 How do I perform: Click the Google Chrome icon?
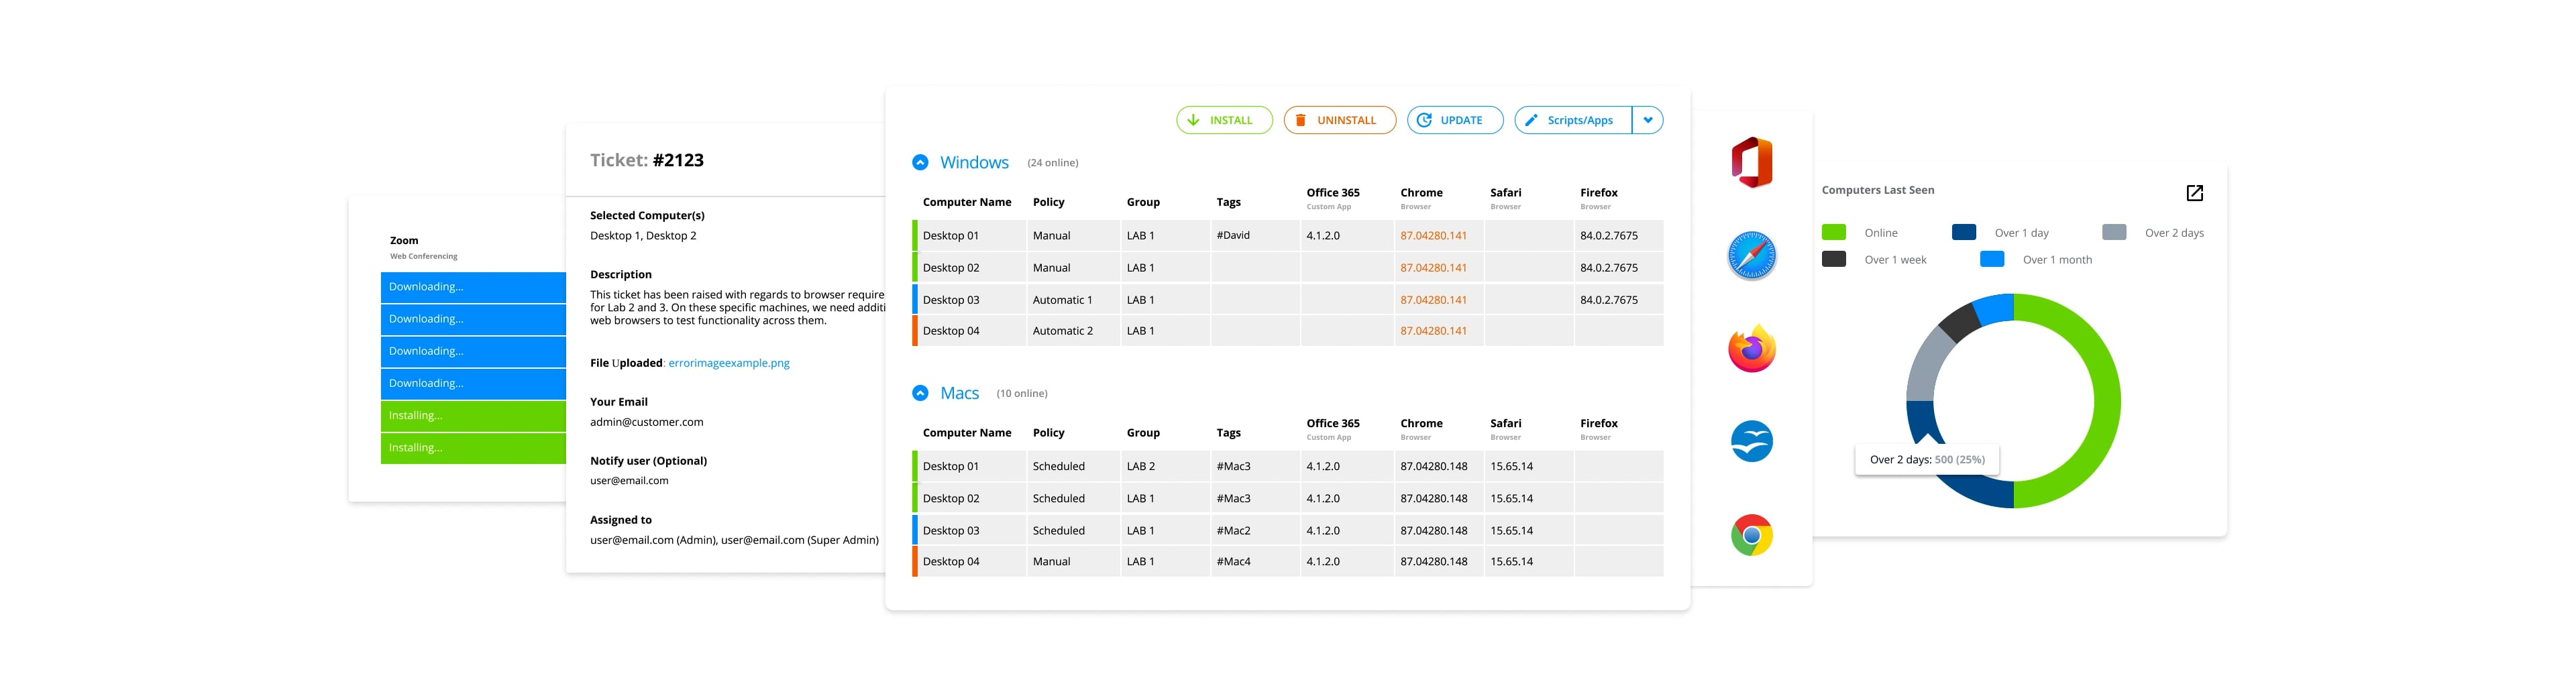1751,535
